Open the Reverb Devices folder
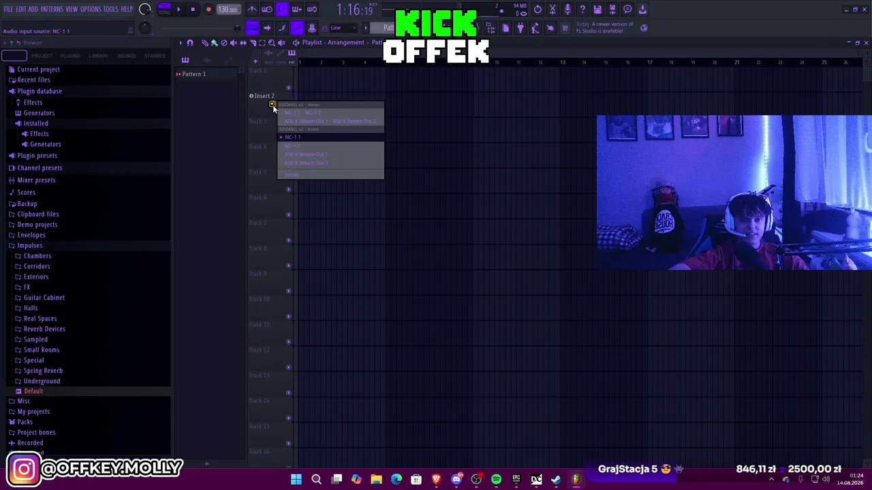Image resolution: width=872 pixels, height=490 pixels. point(44,329)
